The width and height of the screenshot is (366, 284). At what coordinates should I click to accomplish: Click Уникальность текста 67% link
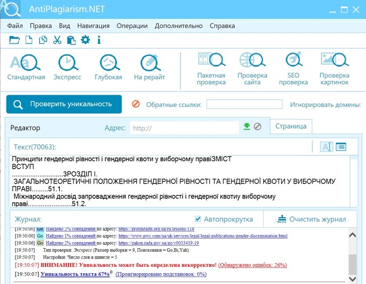(x=75, y=274)
